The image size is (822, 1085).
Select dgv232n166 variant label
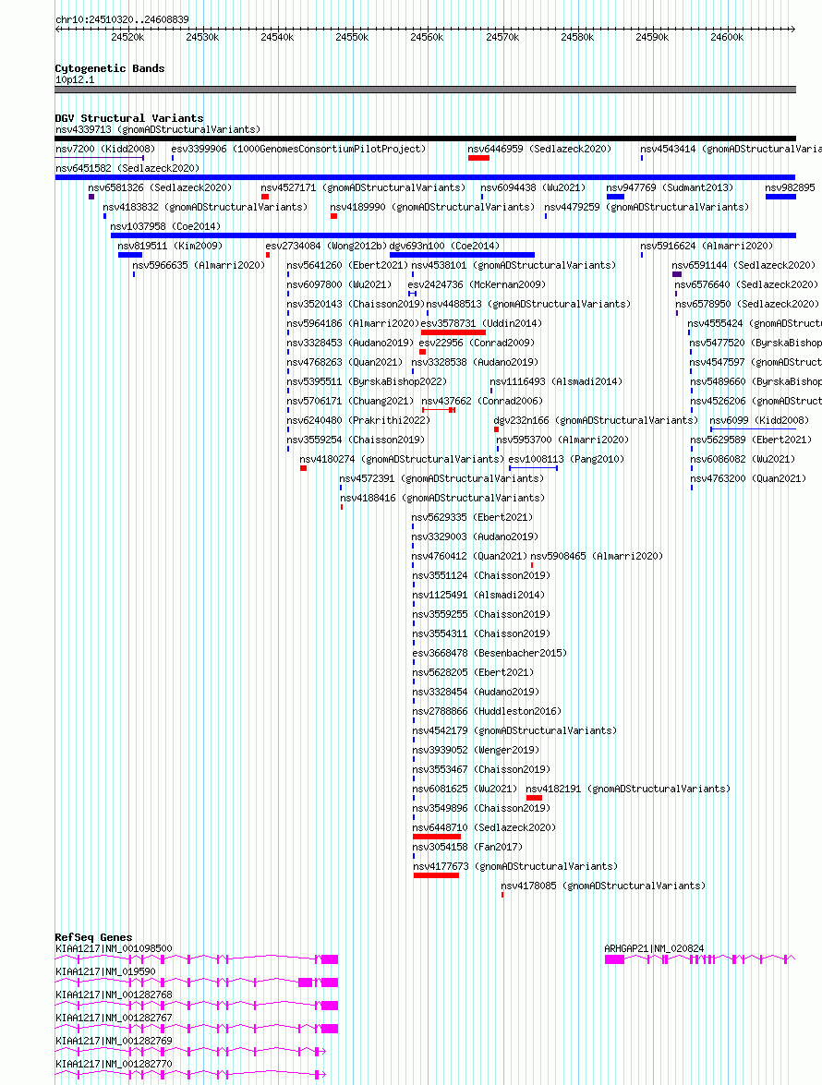596,420
